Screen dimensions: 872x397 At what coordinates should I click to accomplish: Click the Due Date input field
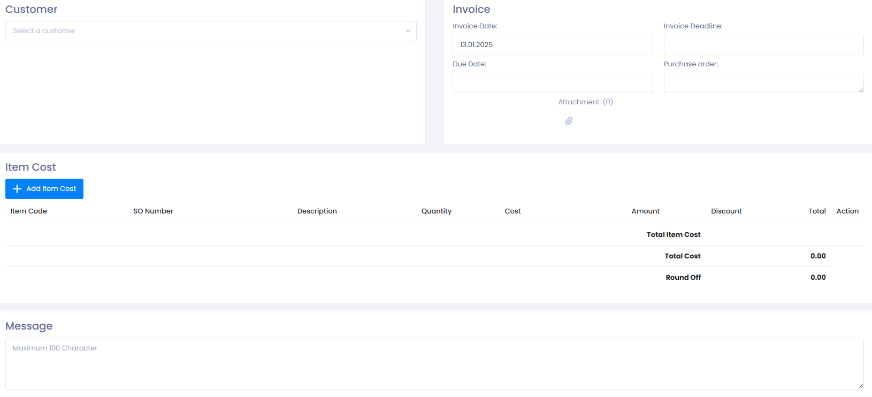tap(553, 83)
